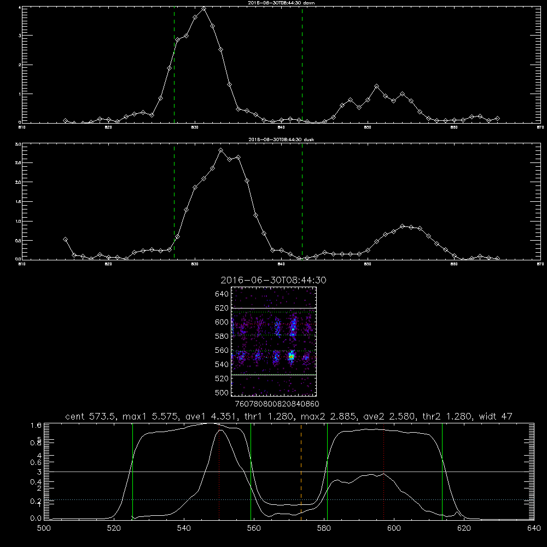Viewport: 547px width, 547px height.
Task: Select the green vertical line near 581 in the bottom plot
Action: click(327, 472)
